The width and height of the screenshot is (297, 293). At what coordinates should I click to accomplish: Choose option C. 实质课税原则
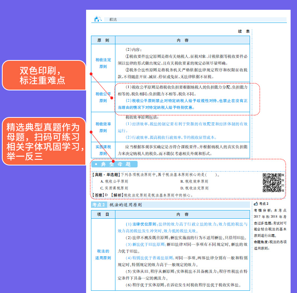[114, 188]
